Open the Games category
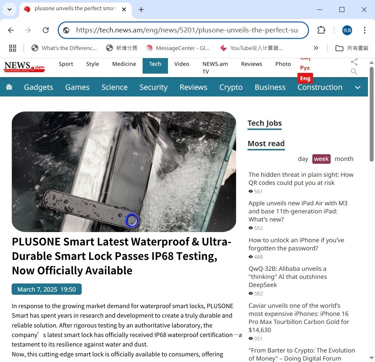Image resolution: width=375 pixels, height=362 pixels. 77,87
